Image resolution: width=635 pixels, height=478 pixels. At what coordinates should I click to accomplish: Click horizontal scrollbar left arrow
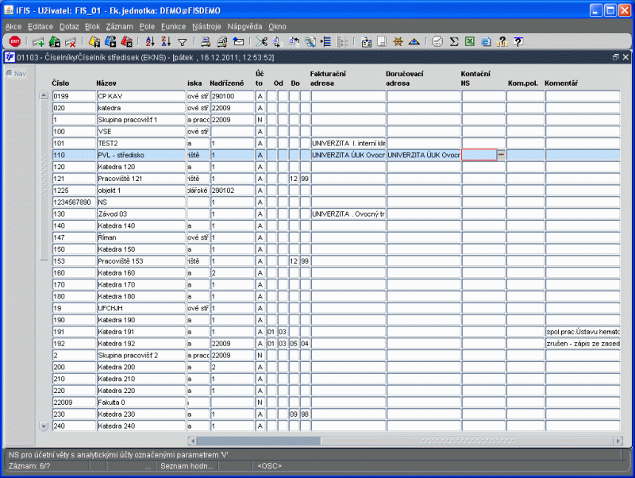pyautogui.click(x=192, y=441)
